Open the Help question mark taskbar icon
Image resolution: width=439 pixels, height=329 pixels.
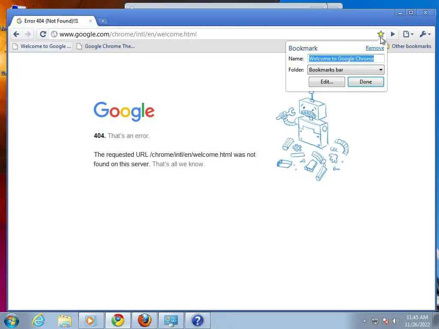tap(197, 320)
